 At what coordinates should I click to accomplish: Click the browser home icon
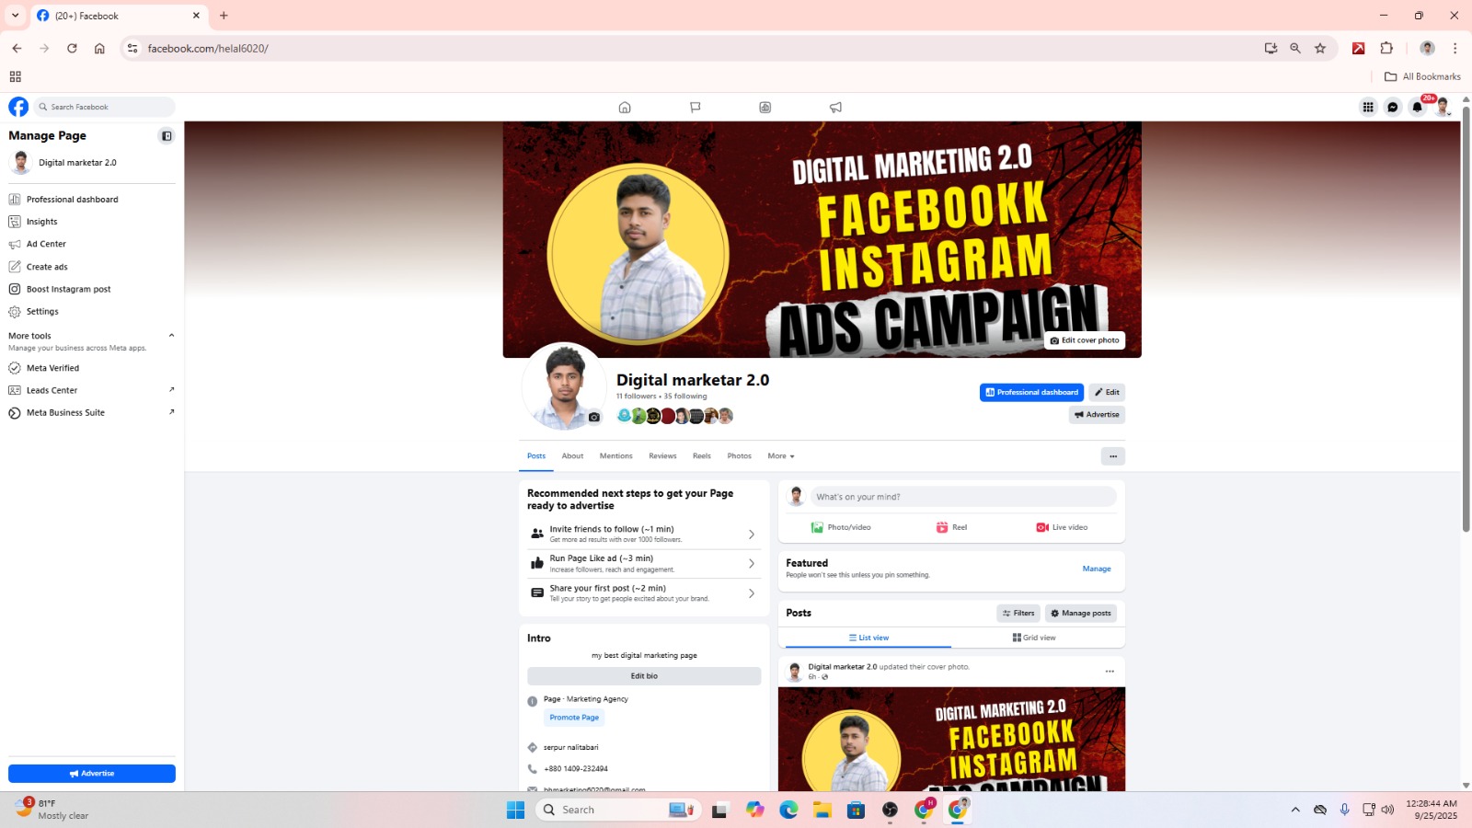[99, 48]
